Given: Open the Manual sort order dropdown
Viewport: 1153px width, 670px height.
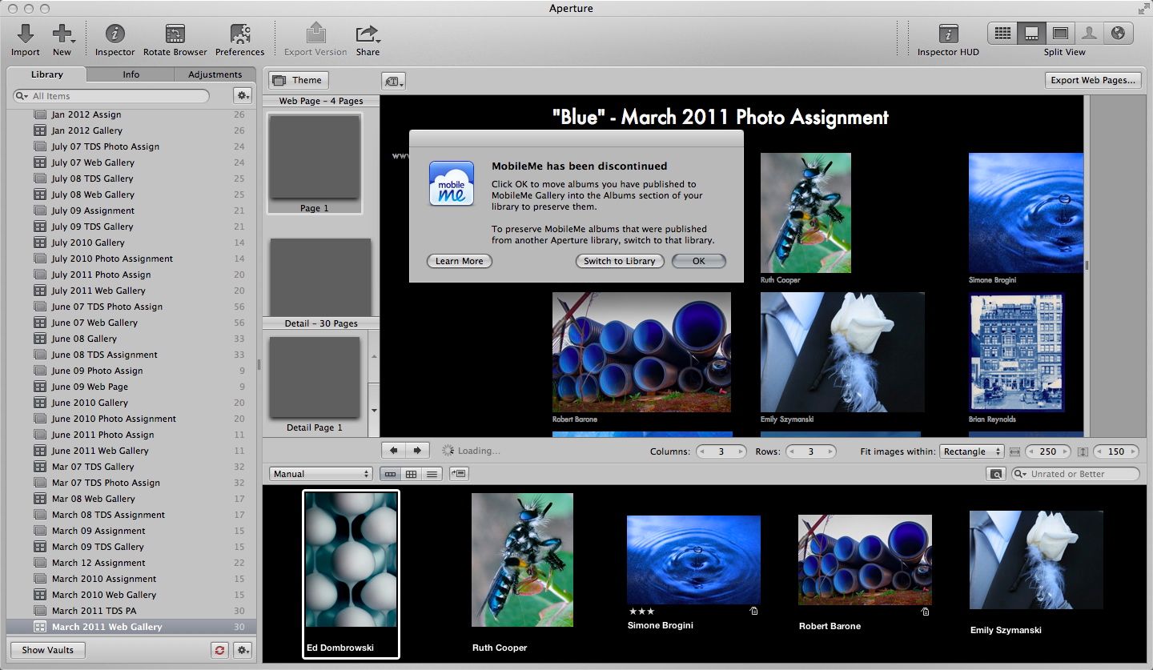Looking at the screenshot, I should [321, 474].
